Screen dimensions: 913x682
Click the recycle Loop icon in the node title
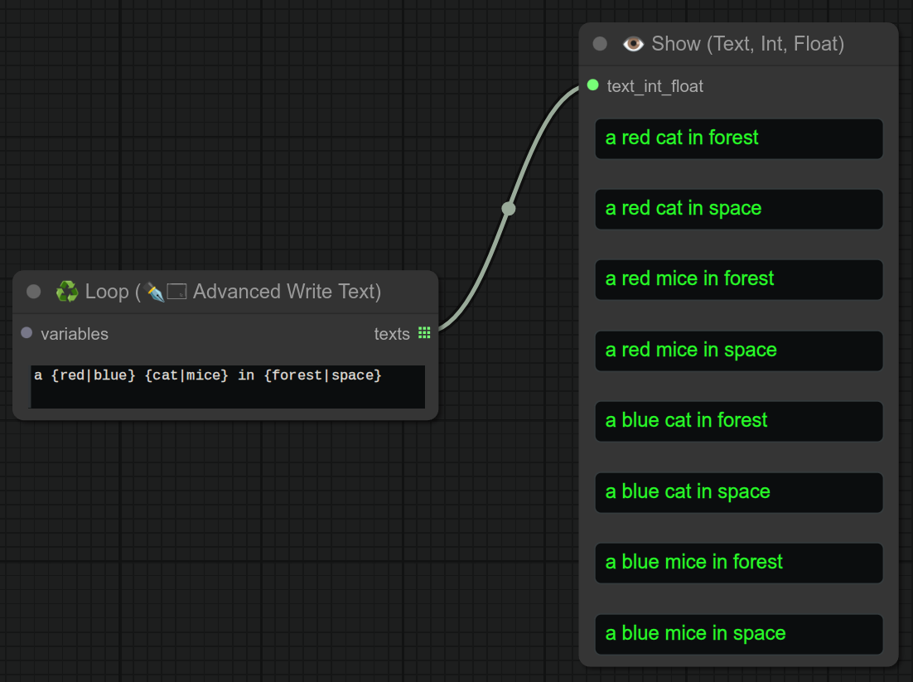pos(66,291)
